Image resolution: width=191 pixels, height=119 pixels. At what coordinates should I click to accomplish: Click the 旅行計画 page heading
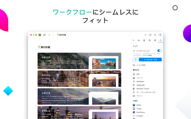click(x=44, y=47)
